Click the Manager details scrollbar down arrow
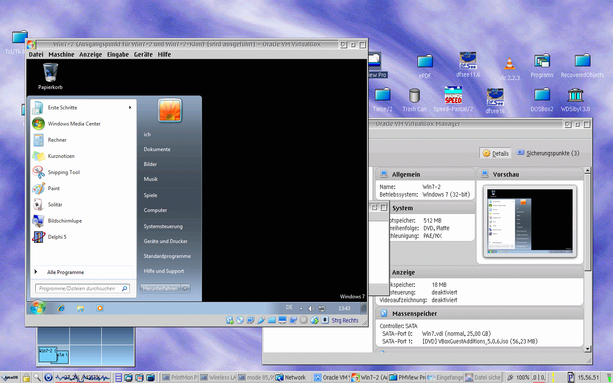 [588, 349]
